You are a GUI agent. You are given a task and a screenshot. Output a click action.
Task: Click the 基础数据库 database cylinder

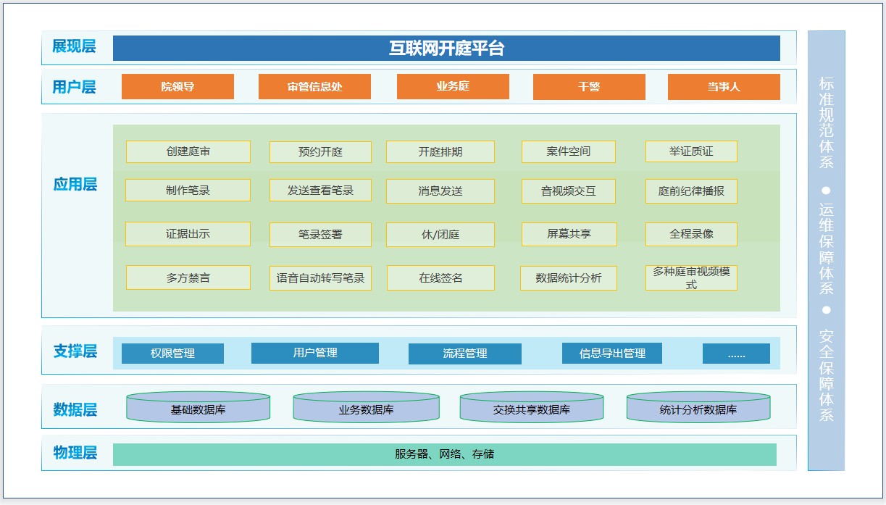[x=198, y=407]
